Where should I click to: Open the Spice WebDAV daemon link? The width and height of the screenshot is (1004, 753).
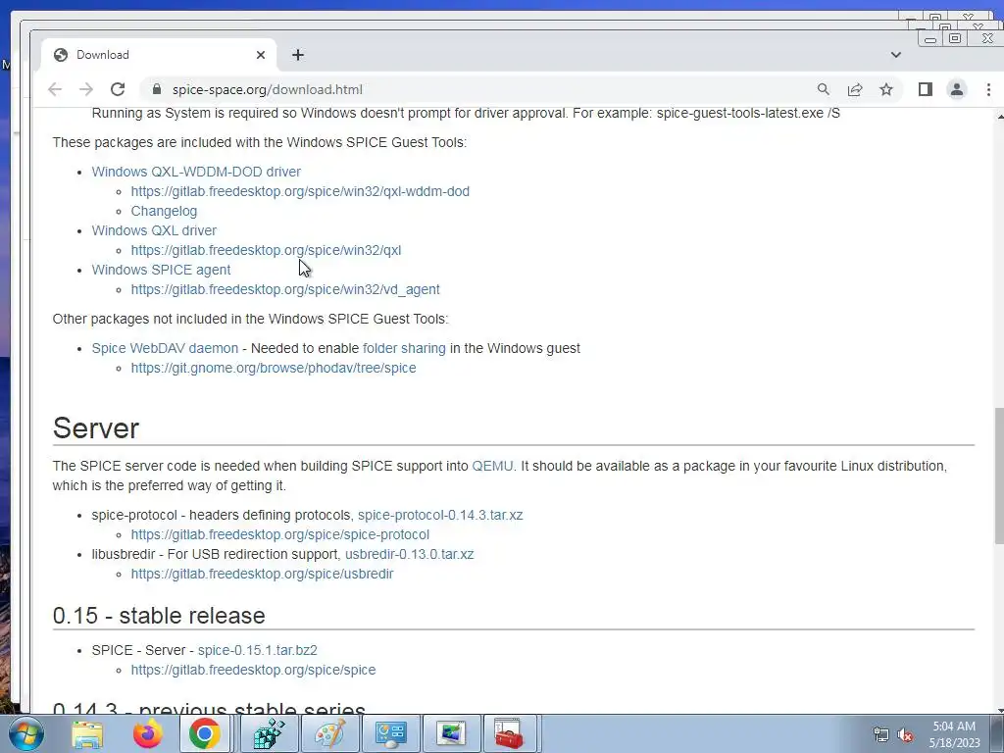click(165, 348)
